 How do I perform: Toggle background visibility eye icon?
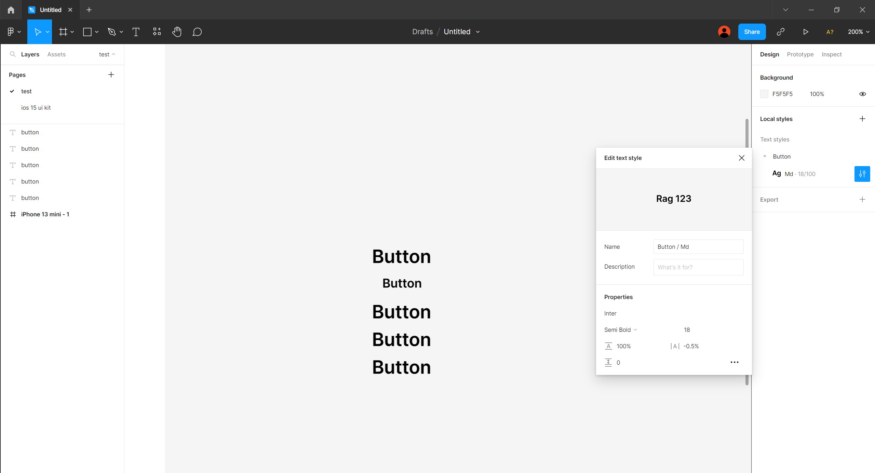pos(862,94)
